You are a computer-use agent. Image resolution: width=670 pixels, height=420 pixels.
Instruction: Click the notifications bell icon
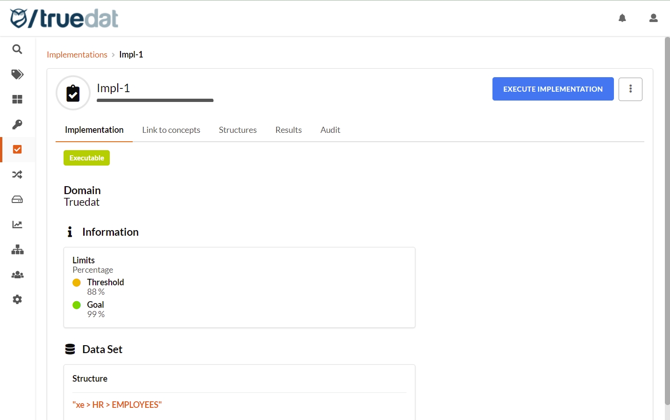622,18
